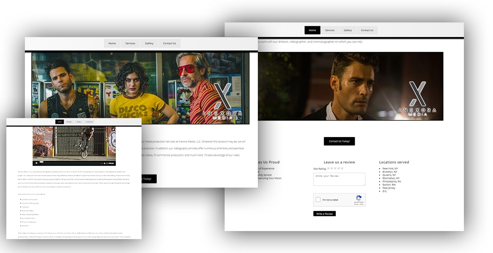Click the Commercial Production list item
This screenshot has width=493, height=253.
click(x=29, y=199)
